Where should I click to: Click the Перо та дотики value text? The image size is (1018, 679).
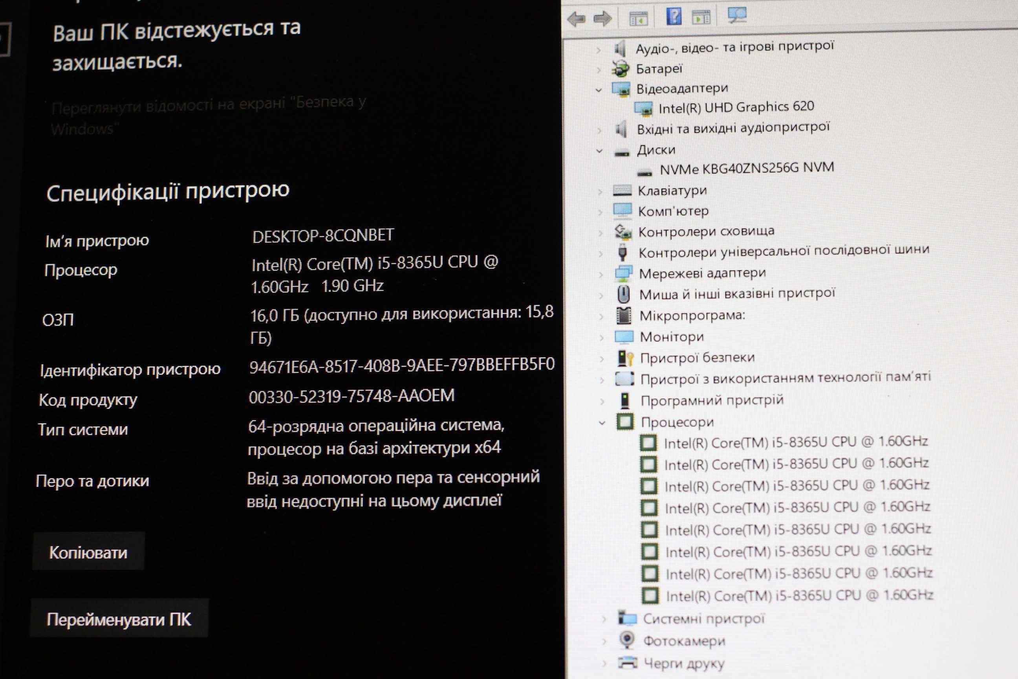393,489
